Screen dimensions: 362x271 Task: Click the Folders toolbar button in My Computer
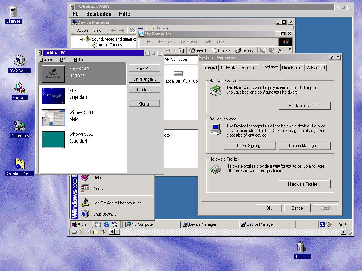point(221,50)
